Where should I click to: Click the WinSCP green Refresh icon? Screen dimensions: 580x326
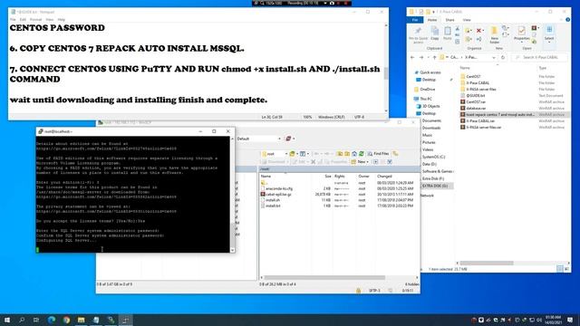click(362, 154)
